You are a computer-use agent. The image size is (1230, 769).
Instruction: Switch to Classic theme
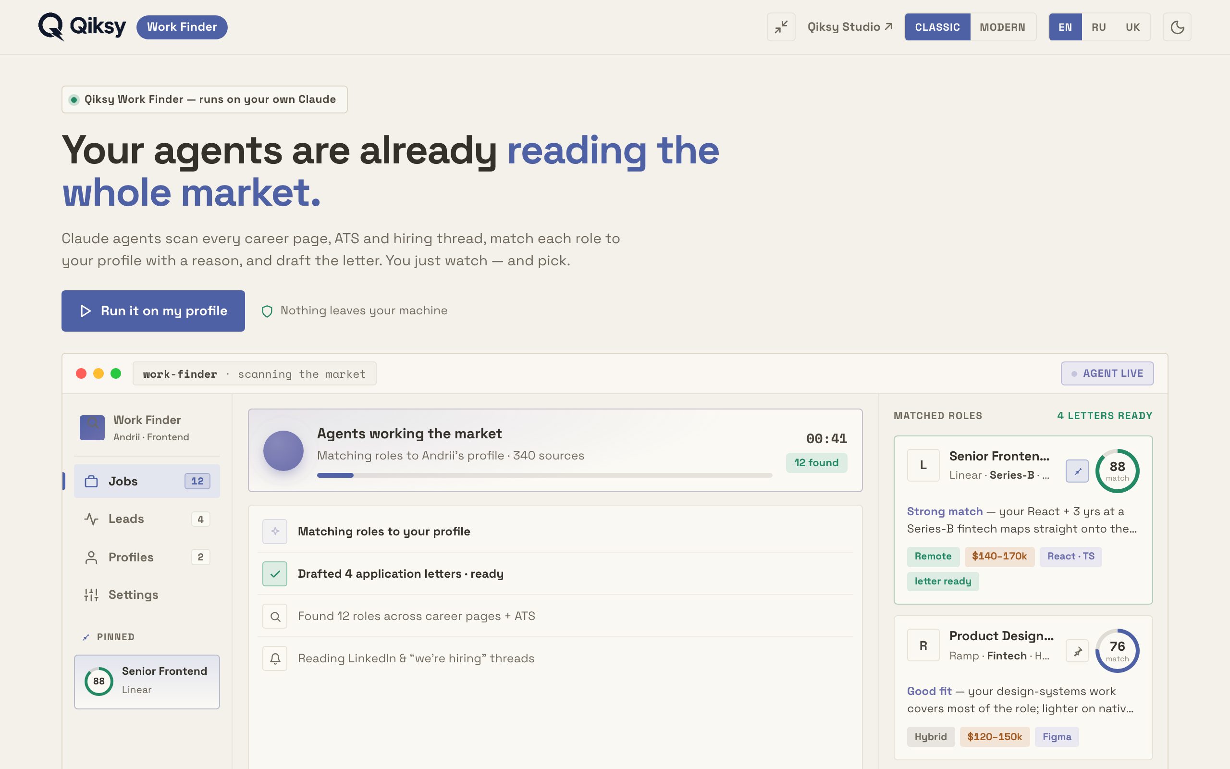point(937,27)
